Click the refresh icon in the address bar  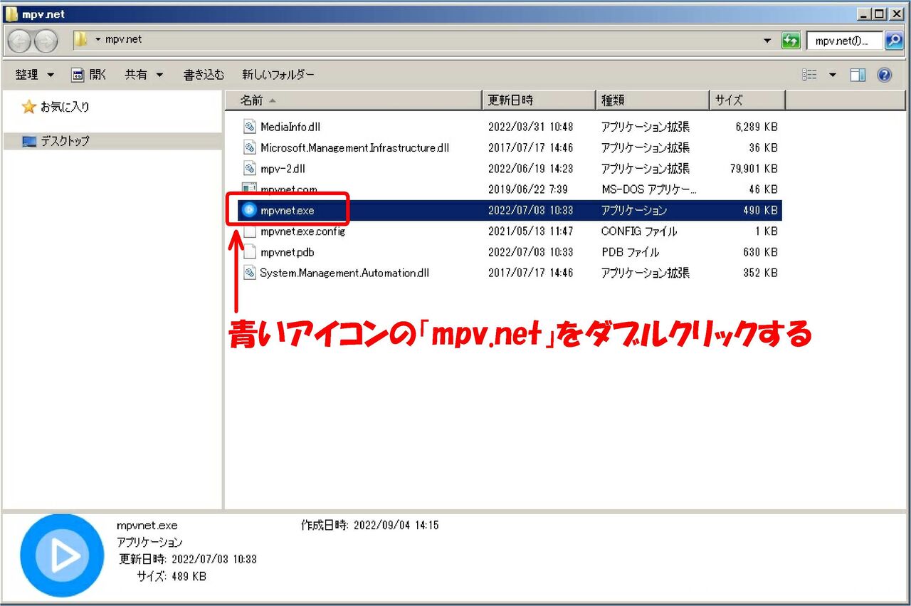[791, 41]
